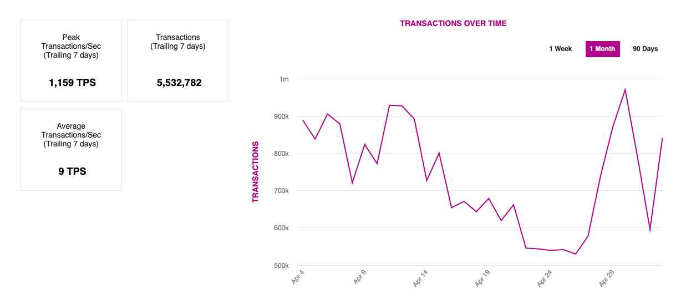Click the 1,159 TPS value

tap(72, 83)
